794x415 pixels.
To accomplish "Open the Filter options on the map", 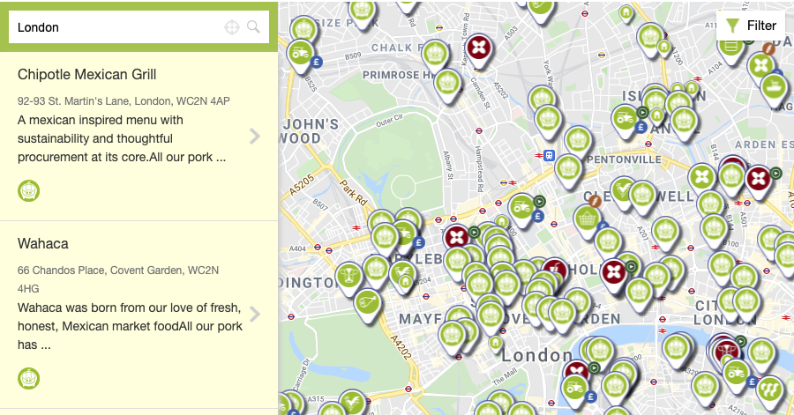I will pos(751,26).
